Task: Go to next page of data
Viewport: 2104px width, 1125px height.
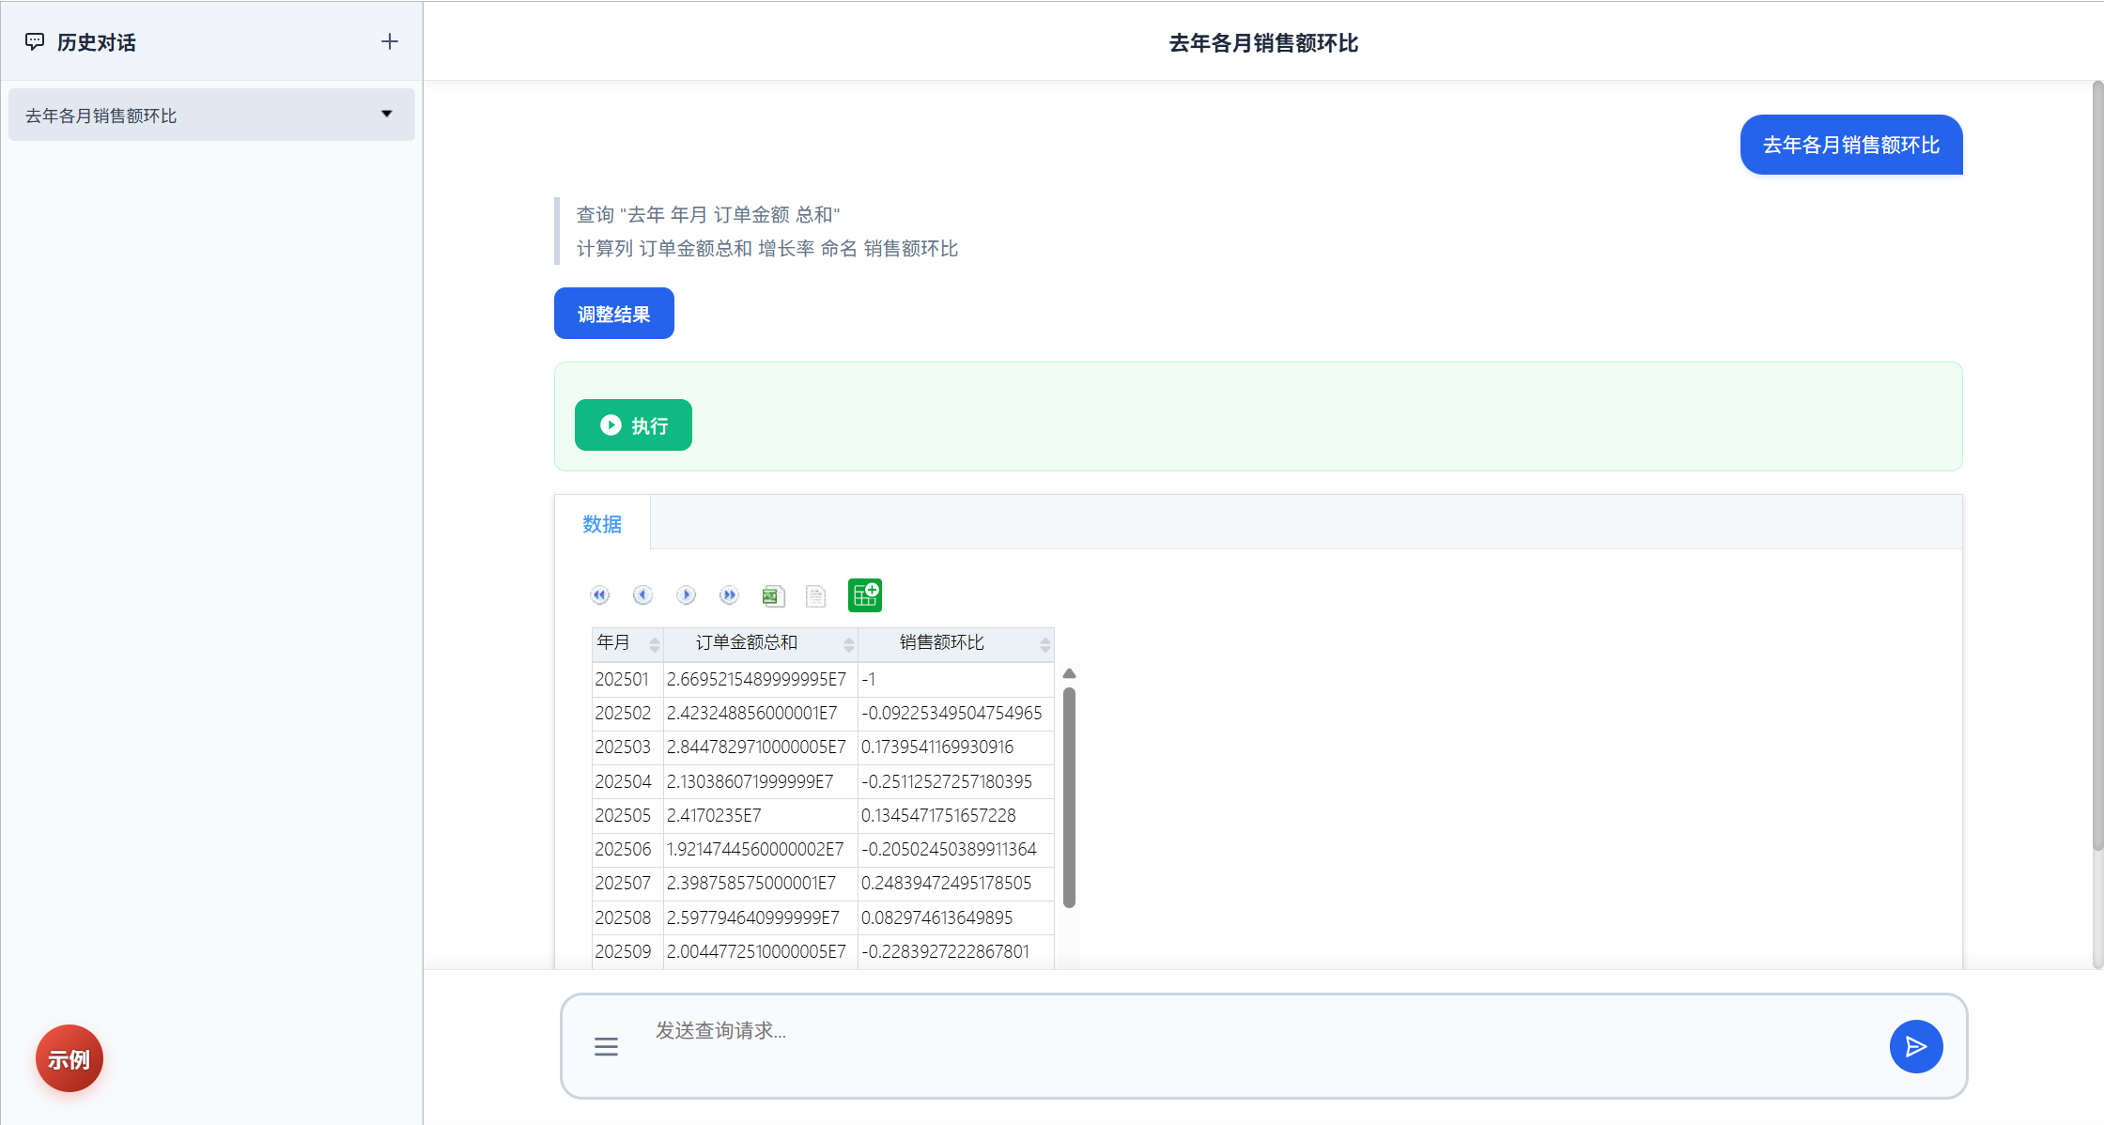Action: (686, 595)
